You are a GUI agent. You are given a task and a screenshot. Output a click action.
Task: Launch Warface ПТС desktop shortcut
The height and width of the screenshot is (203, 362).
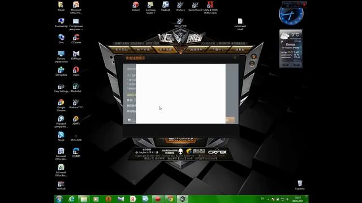[x=76, y=104]
